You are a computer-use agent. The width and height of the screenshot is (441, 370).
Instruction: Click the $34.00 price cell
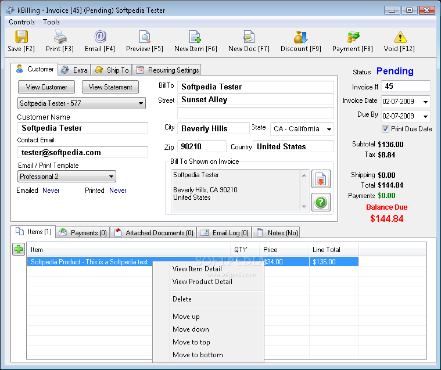coord(286,262)
